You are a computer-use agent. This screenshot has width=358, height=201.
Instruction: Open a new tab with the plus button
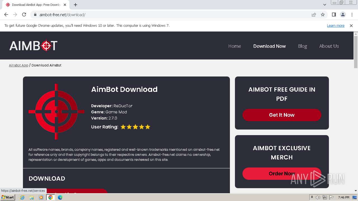[76, 5]
